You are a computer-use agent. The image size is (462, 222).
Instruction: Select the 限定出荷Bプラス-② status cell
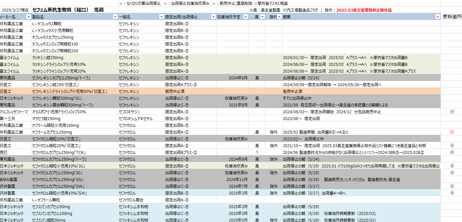(190, 152)
